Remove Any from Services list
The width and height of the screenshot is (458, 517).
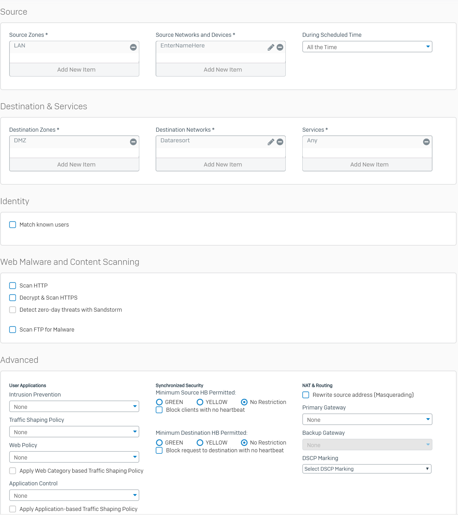(x=426, y=142)
